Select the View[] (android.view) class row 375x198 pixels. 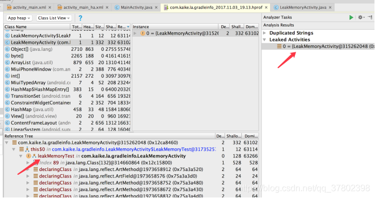[68, 116]
